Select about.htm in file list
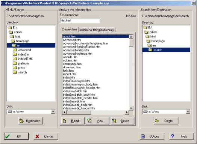 point(95,36)
